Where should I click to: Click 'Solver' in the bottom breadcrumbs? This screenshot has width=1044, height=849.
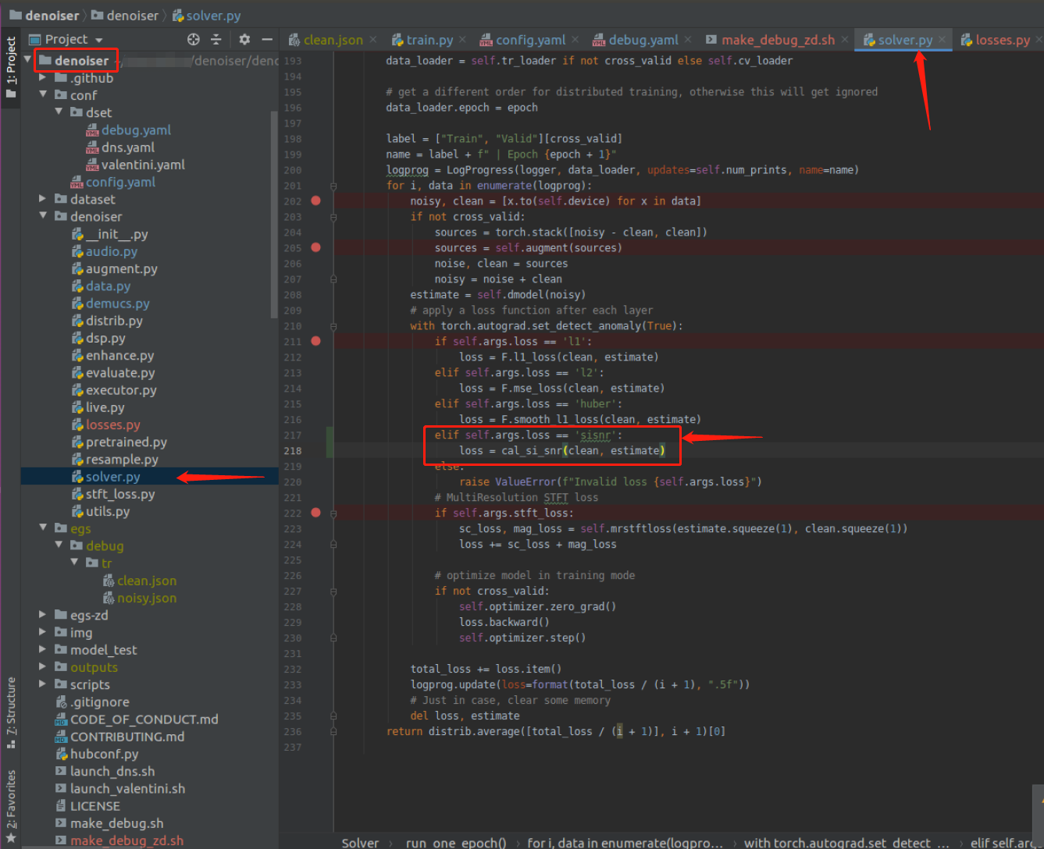point(360,843)
